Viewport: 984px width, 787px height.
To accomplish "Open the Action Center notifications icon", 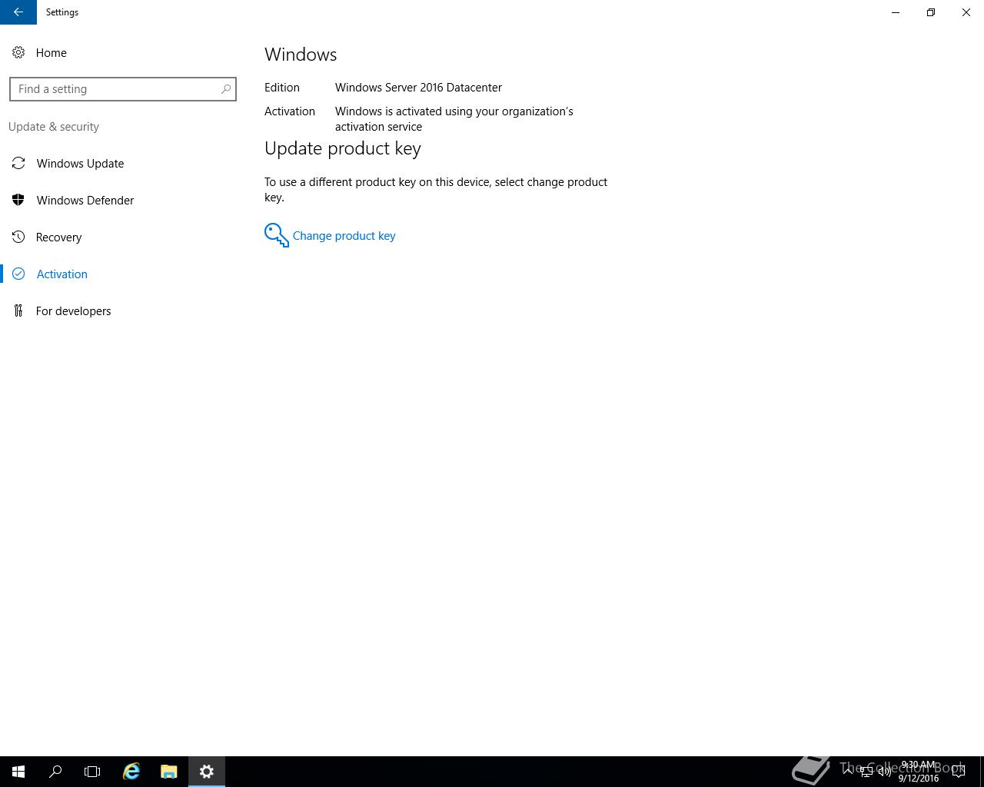I will coord(959,772).
